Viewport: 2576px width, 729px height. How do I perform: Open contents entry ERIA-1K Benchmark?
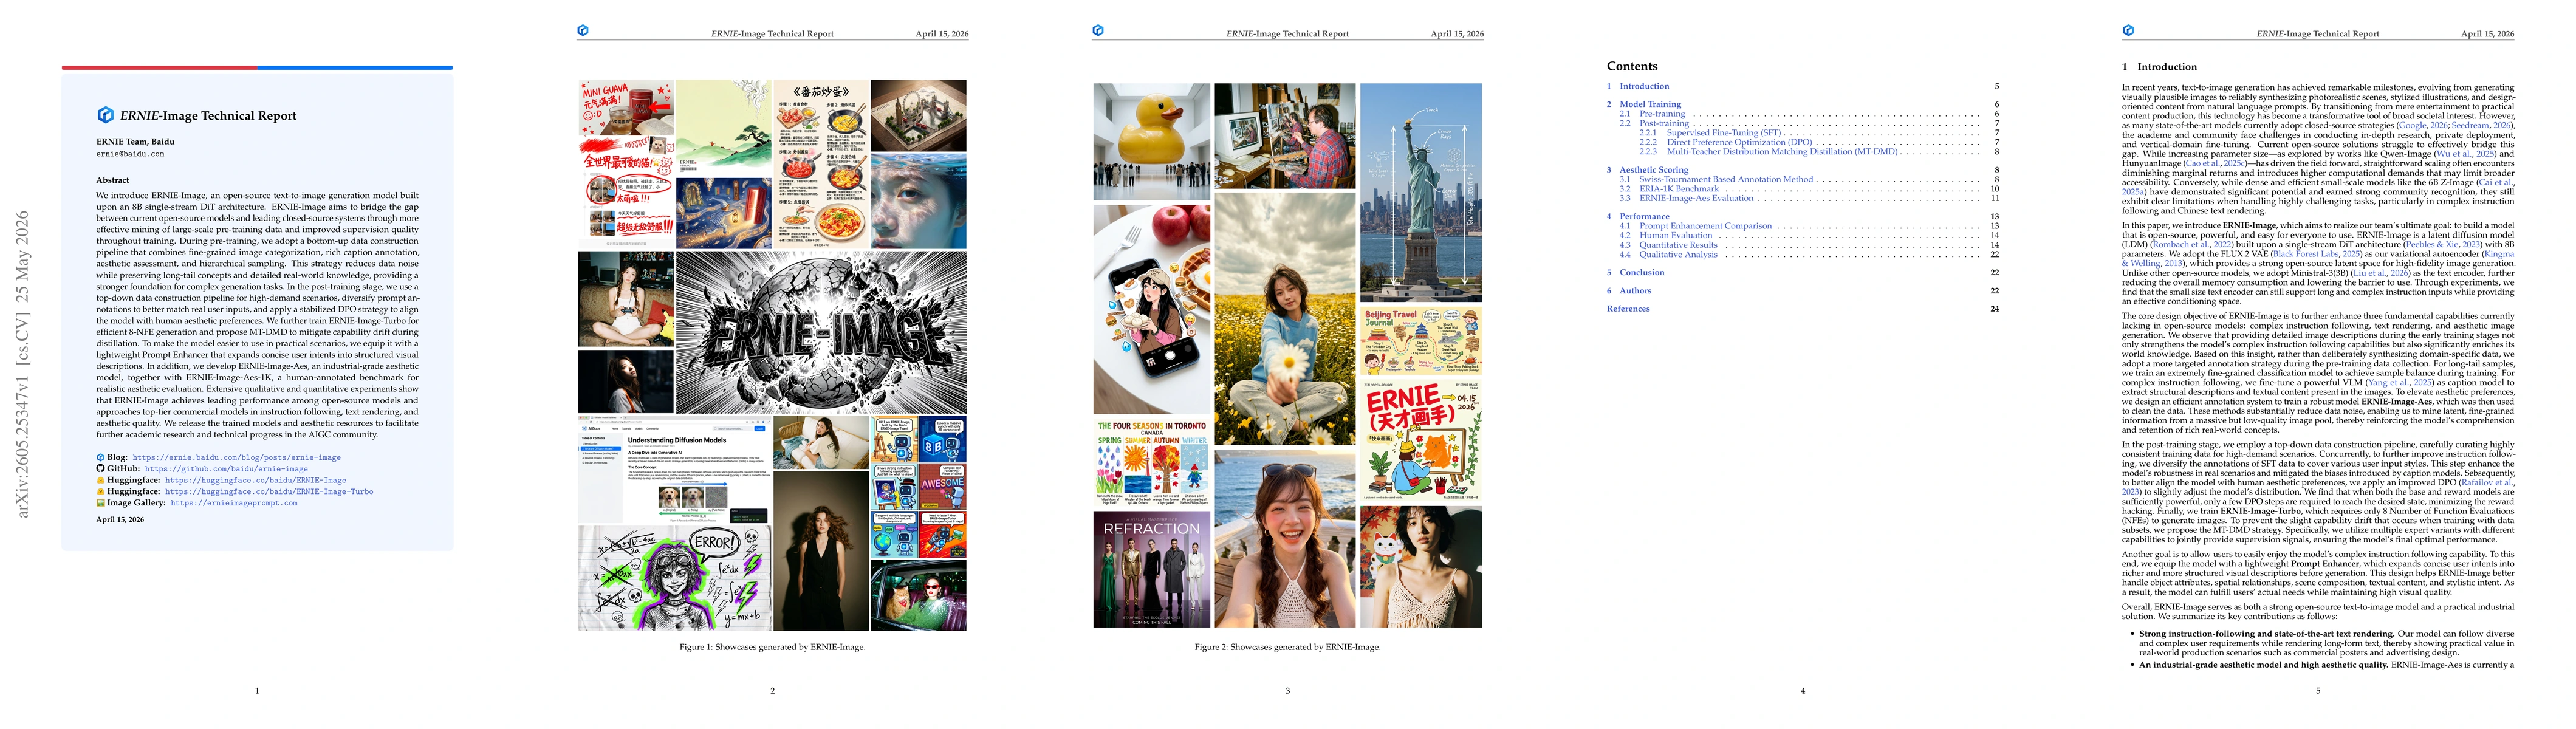[1669, 189]
